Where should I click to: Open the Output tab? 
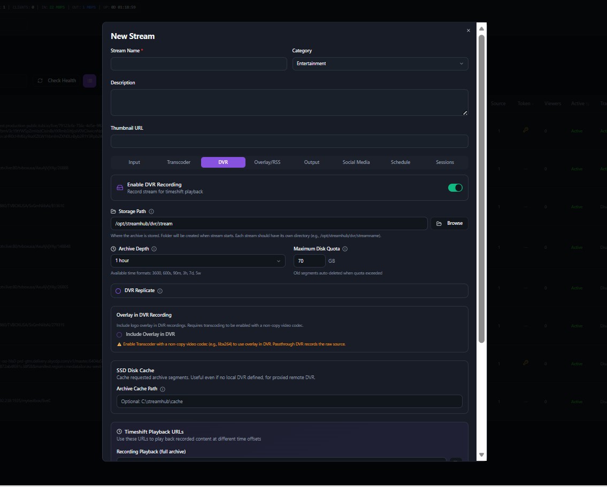point(312,162)
